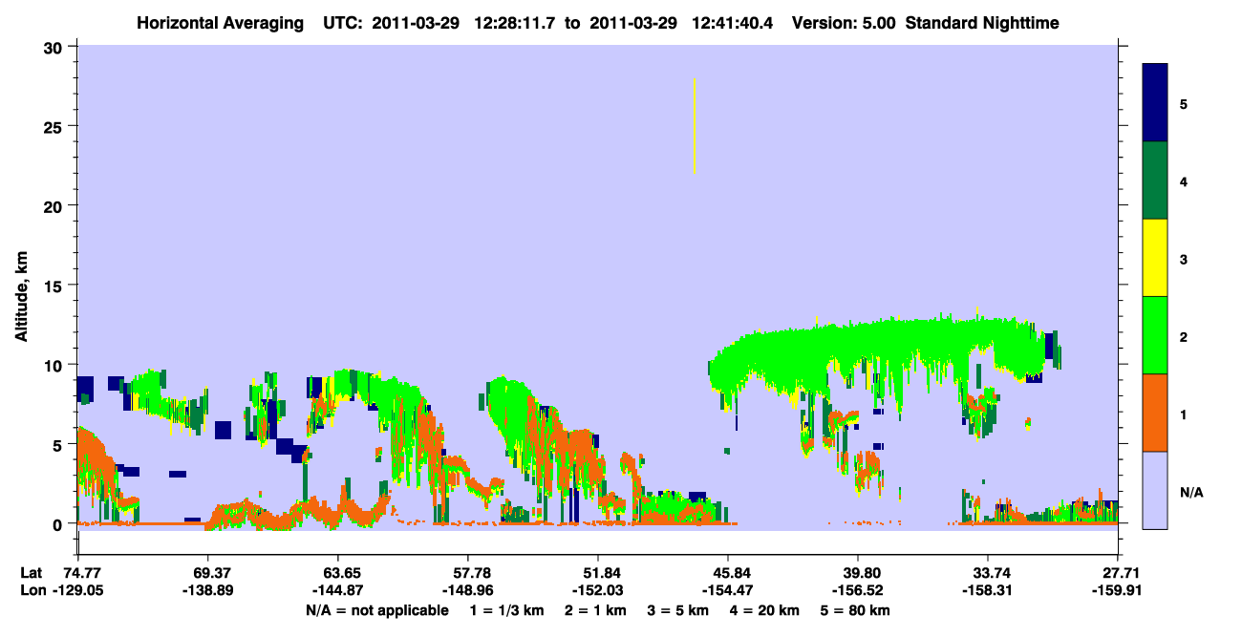Click the Lon row label

pos(32,591)
